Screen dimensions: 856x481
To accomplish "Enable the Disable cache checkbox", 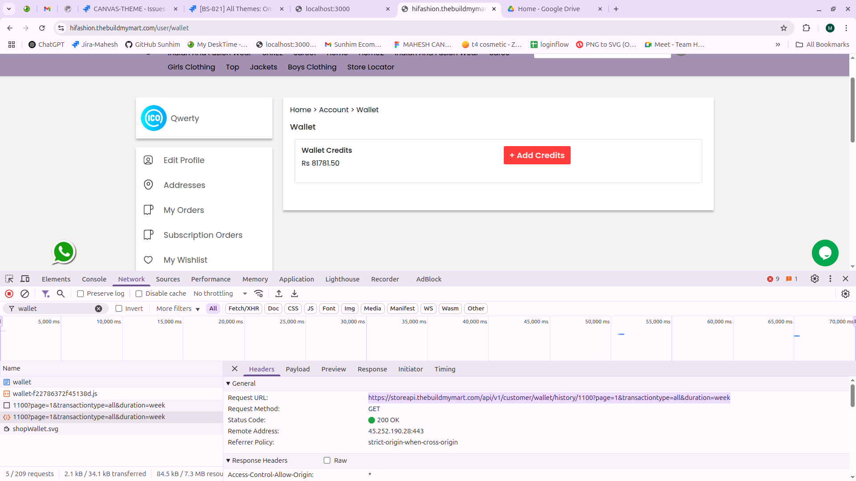I will coord(139,294).
